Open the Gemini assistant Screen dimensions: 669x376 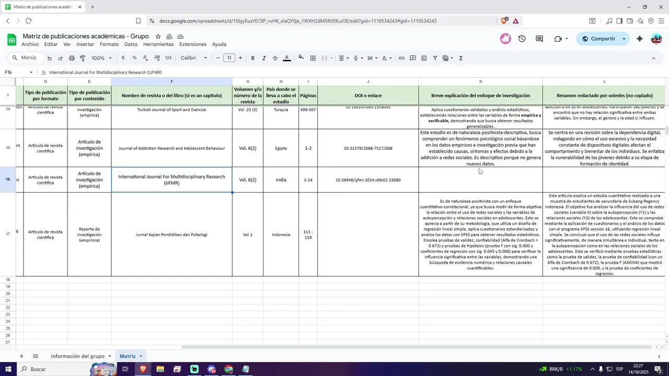point(640,39)
